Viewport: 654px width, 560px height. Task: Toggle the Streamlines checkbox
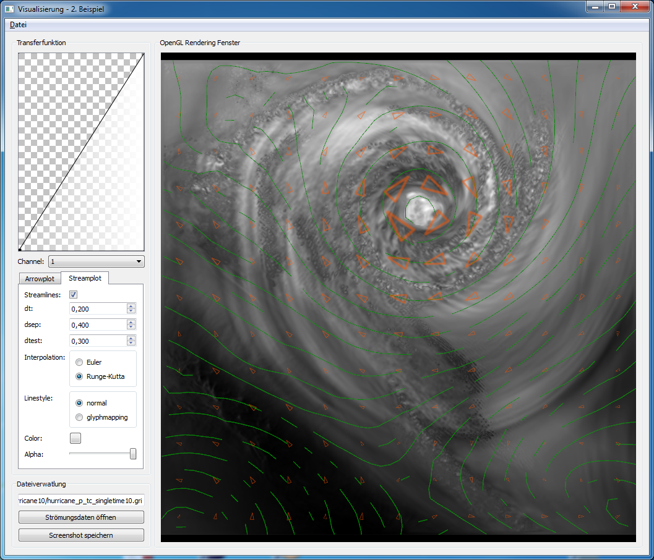click(x=74, y=295)
